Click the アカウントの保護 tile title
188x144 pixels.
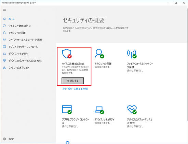click(103, 64)
